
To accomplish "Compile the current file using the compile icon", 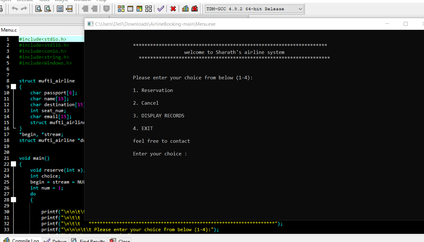I will 121,9.
